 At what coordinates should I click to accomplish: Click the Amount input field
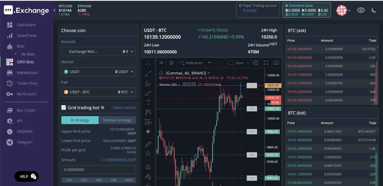click(99, 170)
